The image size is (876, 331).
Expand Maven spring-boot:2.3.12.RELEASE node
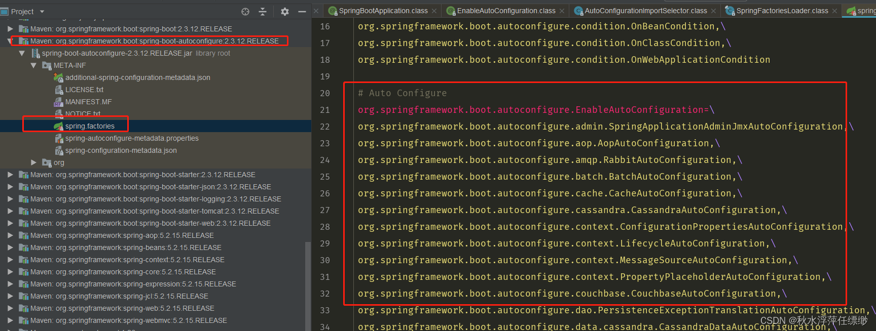[10, 29]
